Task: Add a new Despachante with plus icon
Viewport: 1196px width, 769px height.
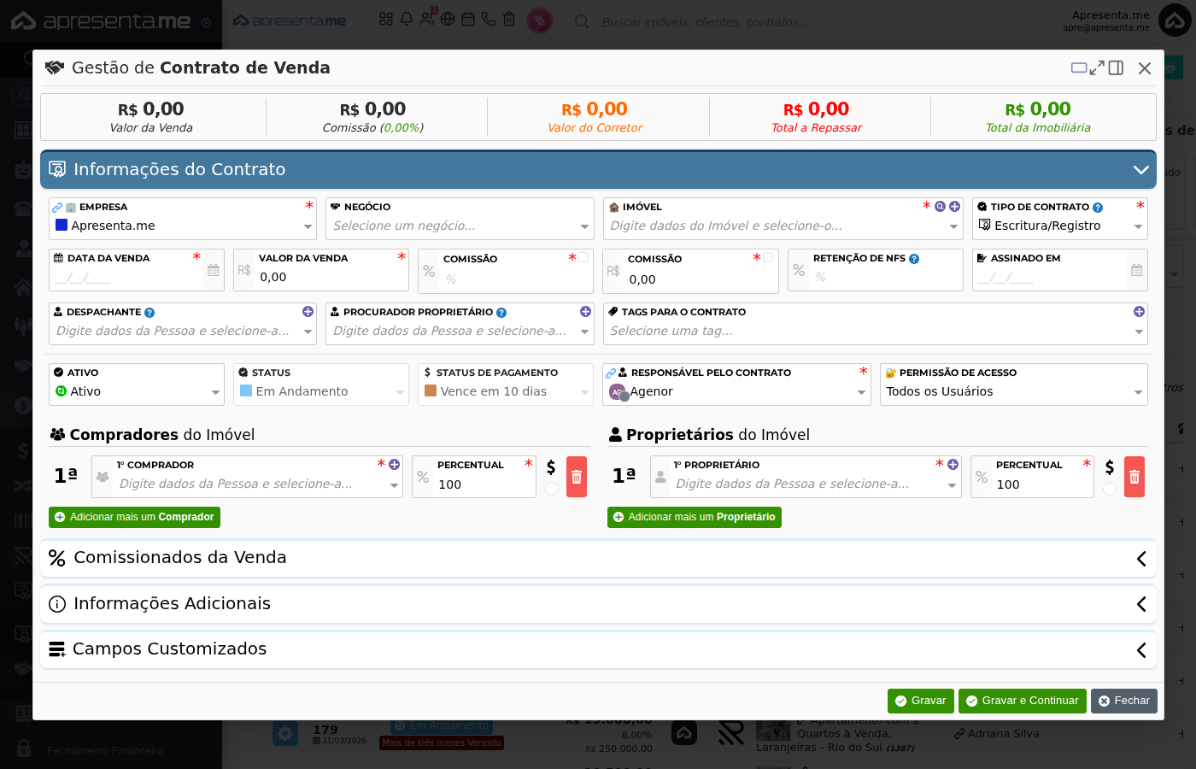Action: pos(308,312)
